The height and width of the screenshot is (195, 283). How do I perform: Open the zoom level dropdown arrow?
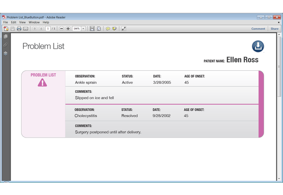click(x=83, y=29)
